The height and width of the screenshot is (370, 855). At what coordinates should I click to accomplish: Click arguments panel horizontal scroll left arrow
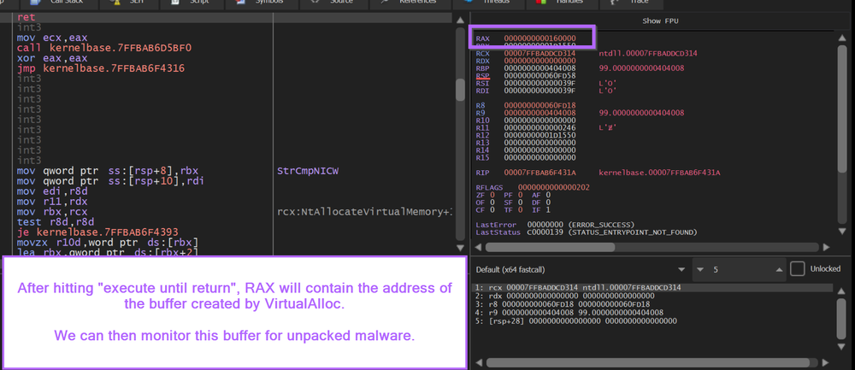tap(478, 362)
